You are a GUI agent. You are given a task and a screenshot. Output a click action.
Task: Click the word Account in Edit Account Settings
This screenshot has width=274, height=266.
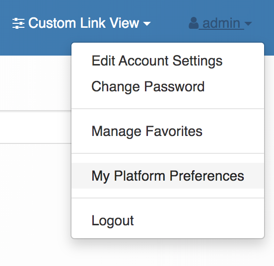(143, 61)
